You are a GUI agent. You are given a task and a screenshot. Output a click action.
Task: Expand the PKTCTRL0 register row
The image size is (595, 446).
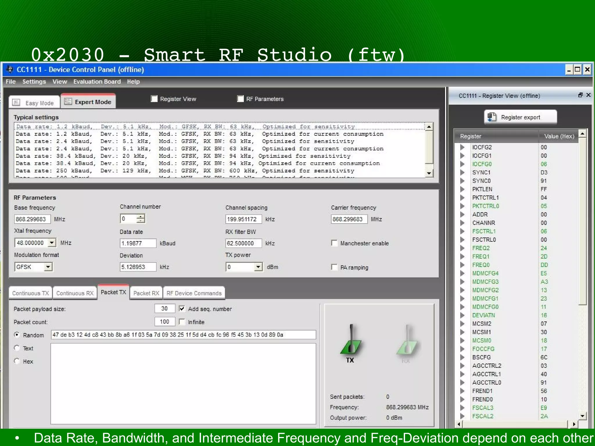point(462,206)
